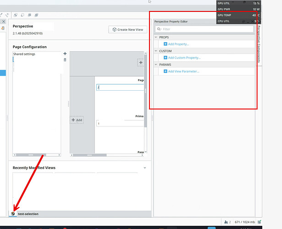Click the blue plus icon beside Add View Parameter
This screenshot has width=282, height=229.
coord(165,71)
